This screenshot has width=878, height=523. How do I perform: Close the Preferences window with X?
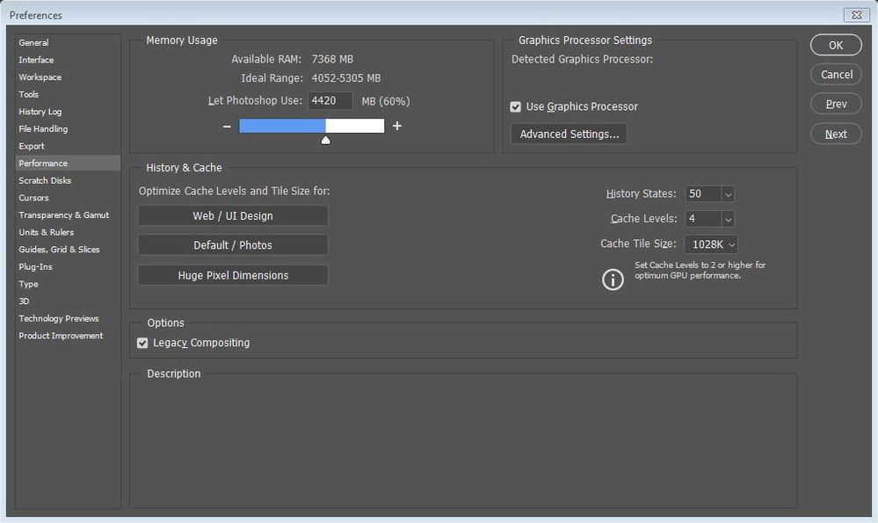(x=856, y=15)
